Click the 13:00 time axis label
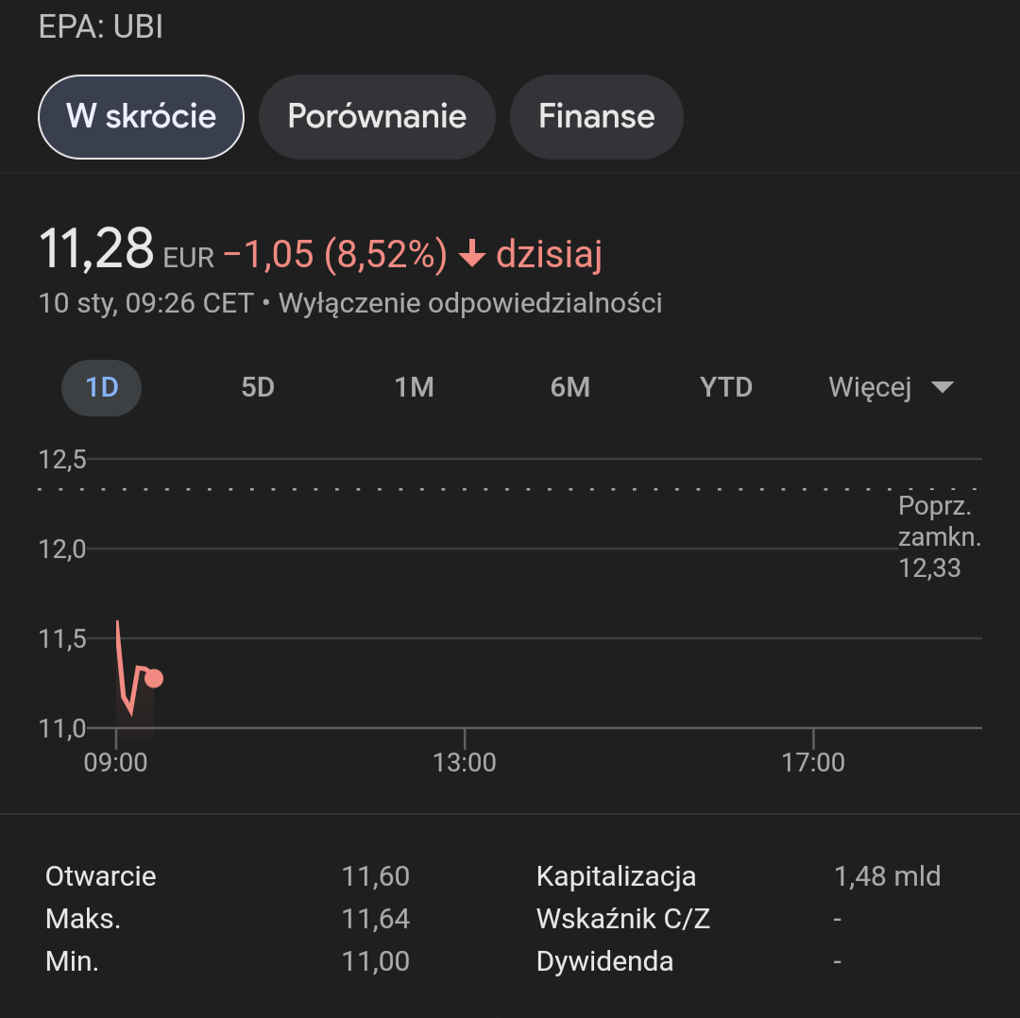 coord(465,762)
